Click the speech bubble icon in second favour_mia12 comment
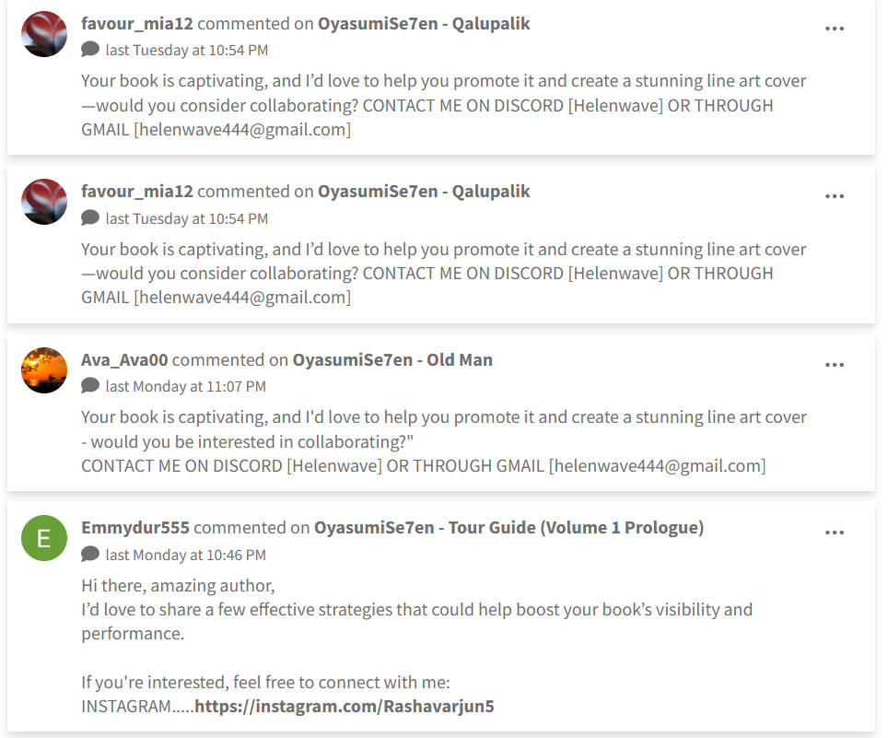 (x=90, y=218)
